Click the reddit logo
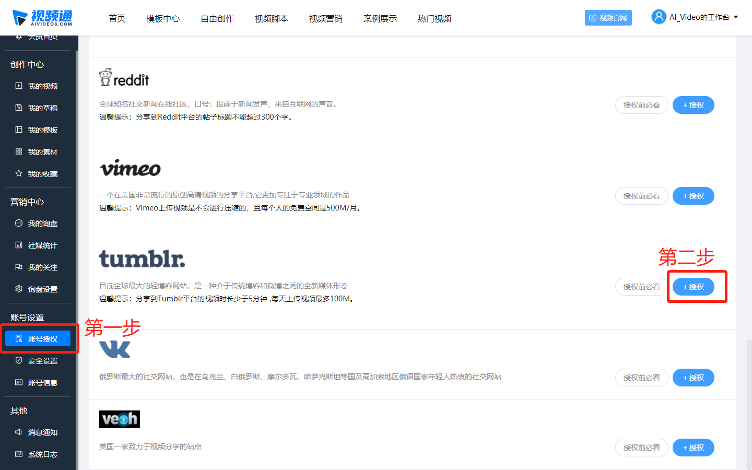752x470 pixels. tap(124, 77)
